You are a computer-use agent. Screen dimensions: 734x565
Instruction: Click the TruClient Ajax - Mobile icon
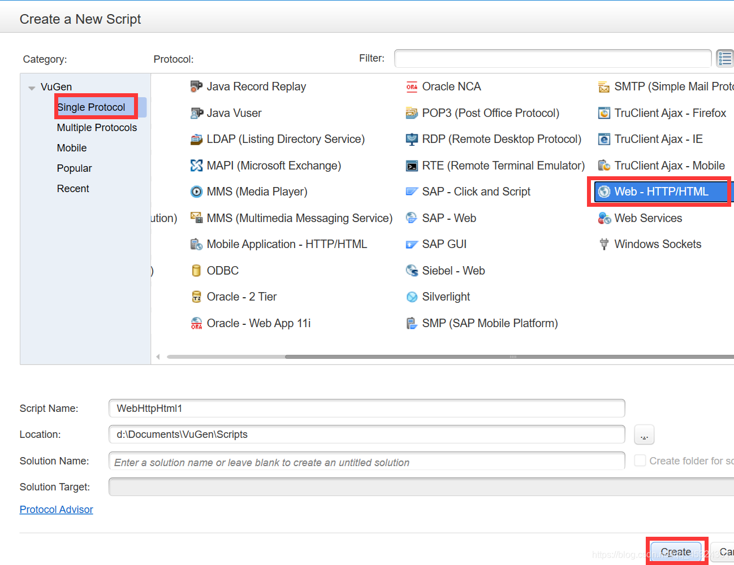tap(604, 166)
